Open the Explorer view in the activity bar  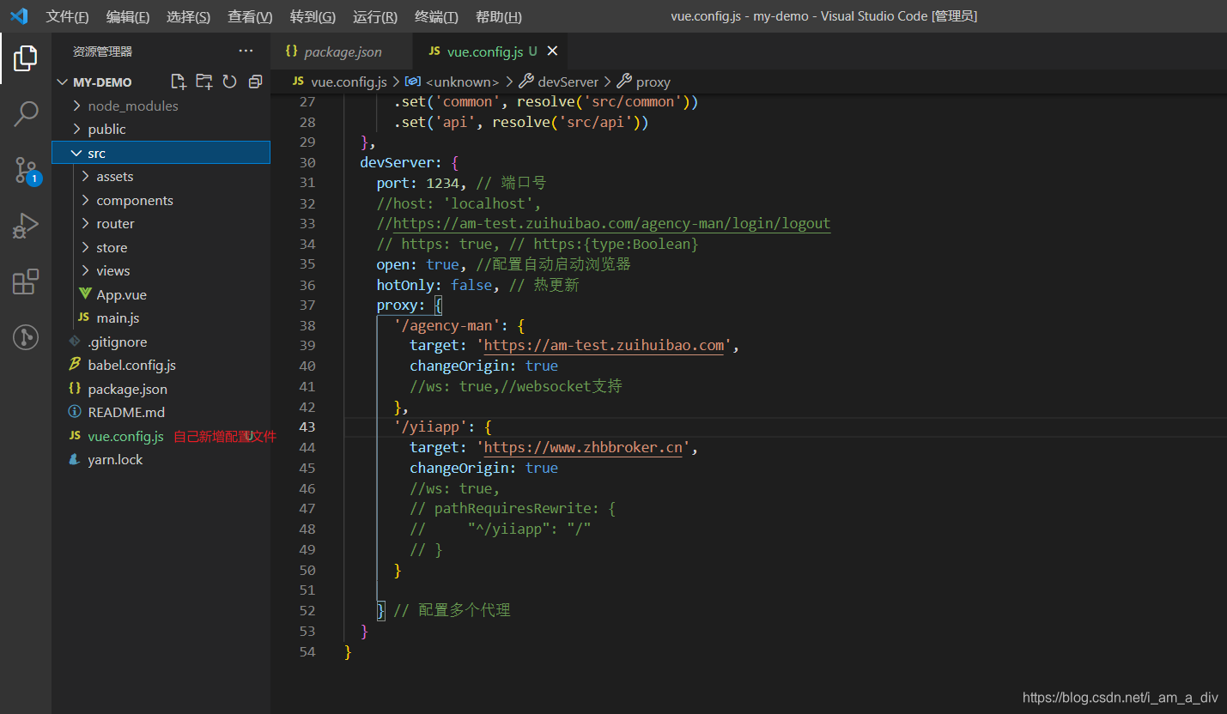[26, 58]
